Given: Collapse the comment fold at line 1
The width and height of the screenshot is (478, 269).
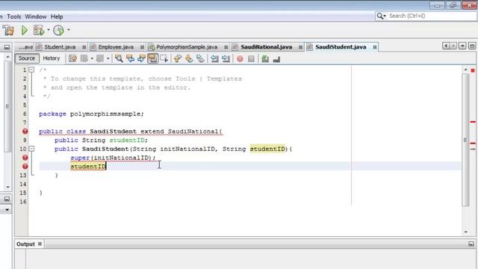Looking at the screenshot, I should tap(31, 69).
